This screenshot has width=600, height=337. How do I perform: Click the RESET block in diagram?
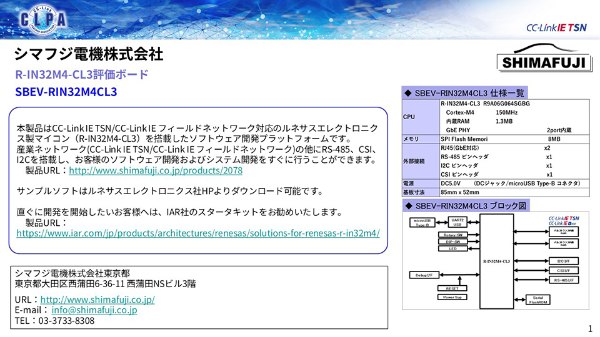(452, 288)
